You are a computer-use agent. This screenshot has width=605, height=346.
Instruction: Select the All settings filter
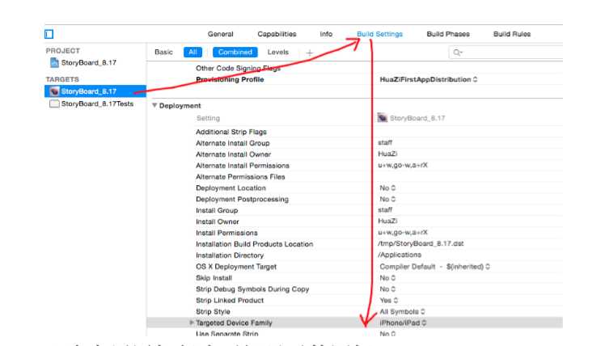193,52
